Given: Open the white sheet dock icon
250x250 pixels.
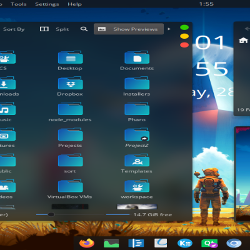Looking at the screenshot, I should coord(161,243).
